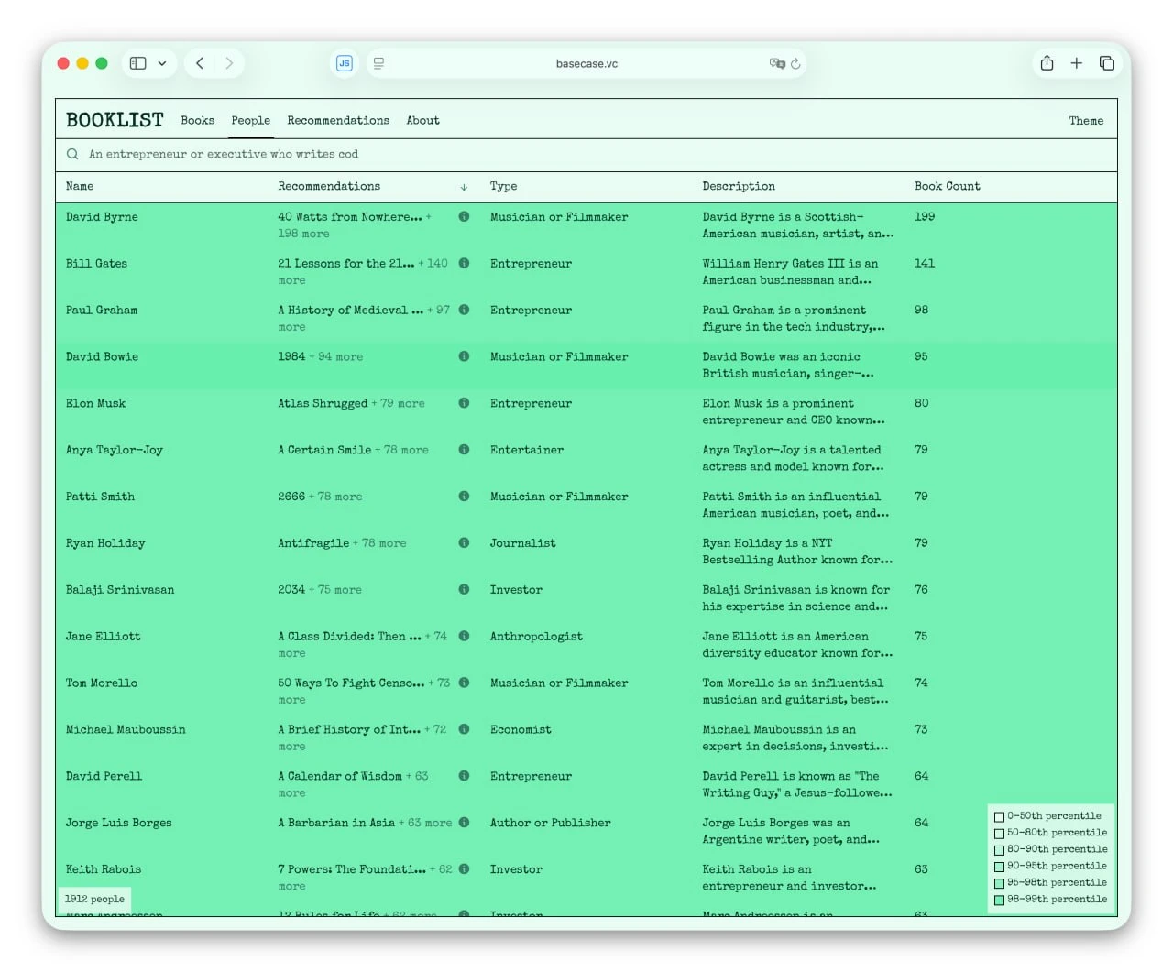Click info icon in Keith Rabois row

click(464, 869)
